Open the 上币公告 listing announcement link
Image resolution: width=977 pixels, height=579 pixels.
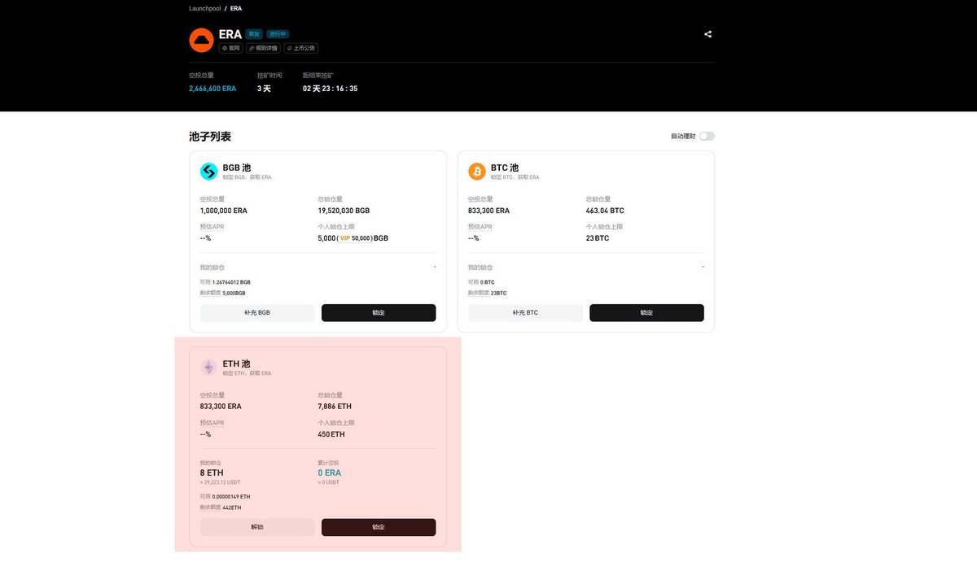pos(300,48)
